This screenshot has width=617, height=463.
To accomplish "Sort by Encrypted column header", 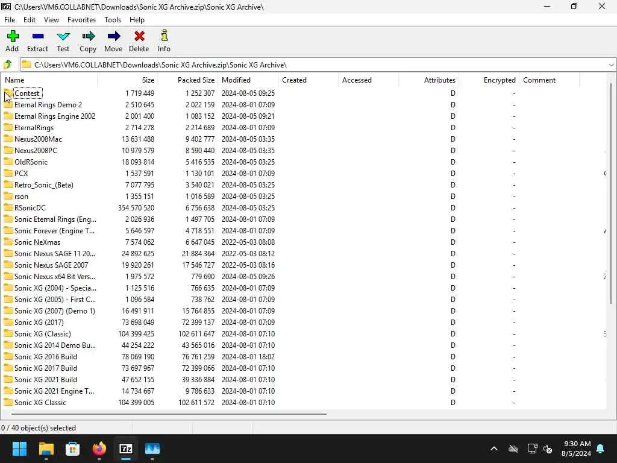I will pyautogui.click(x=489, y=80).
